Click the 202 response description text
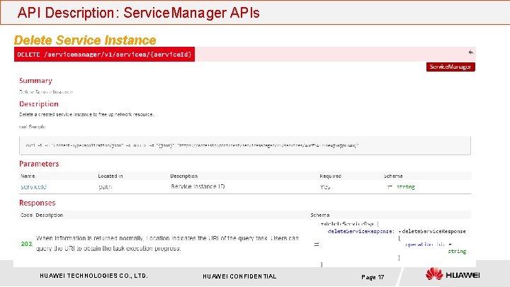This screenshot has width=510, height=287. click(x=167, y=243)
